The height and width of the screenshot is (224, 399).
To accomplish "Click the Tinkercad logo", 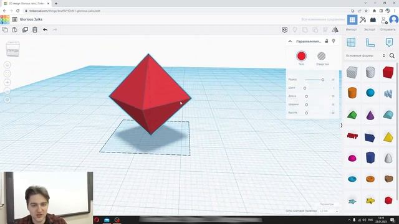I will tap(5, 19).
